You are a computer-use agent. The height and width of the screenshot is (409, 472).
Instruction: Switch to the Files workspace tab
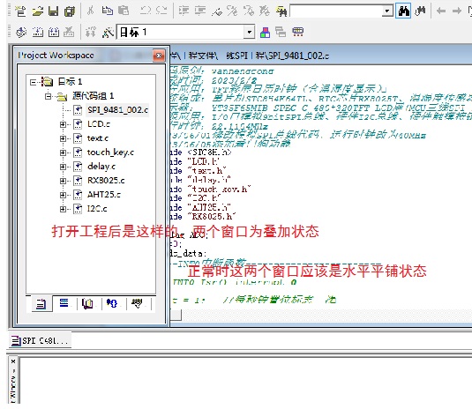41,304
